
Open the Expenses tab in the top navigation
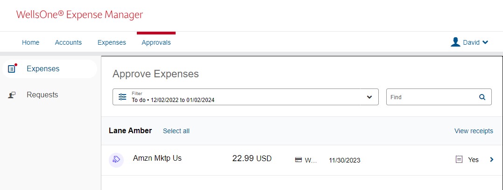click(x=112, y=42)
